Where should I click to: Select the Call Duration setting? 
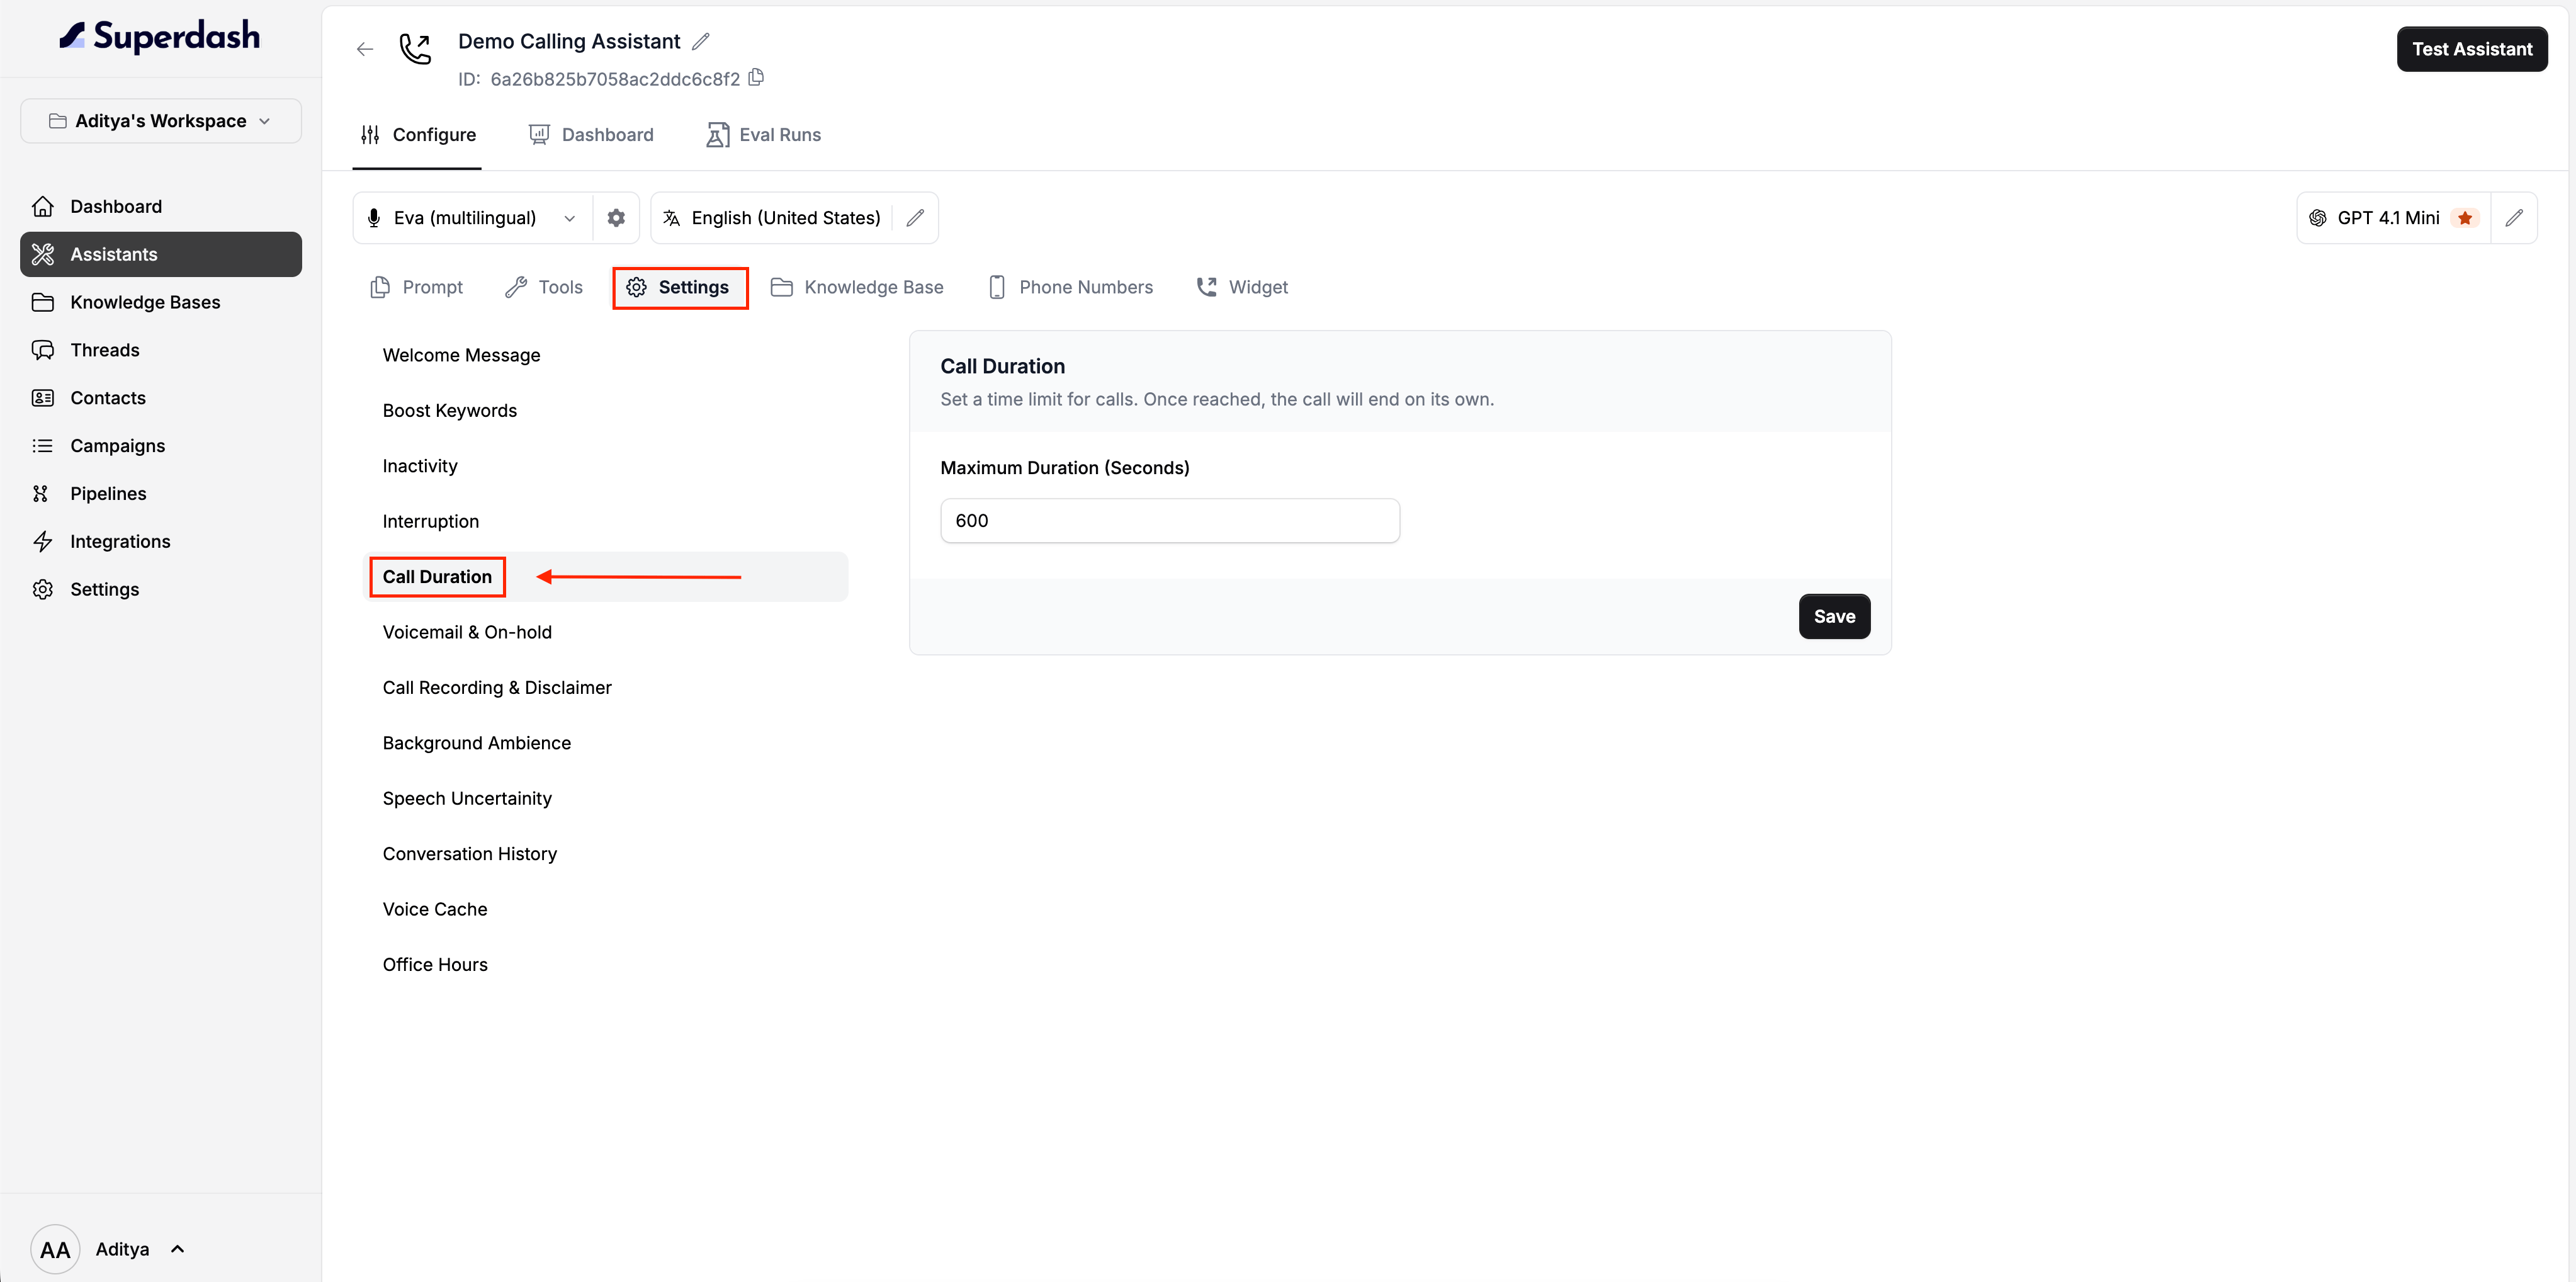[x=606, y=577]
